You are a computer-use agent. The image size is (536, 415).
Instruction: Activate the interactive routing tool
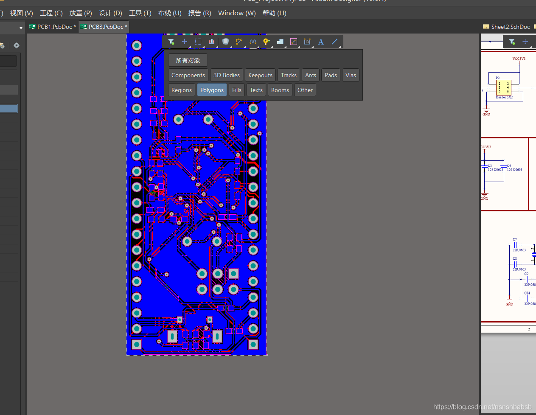[x=239, y=42]
